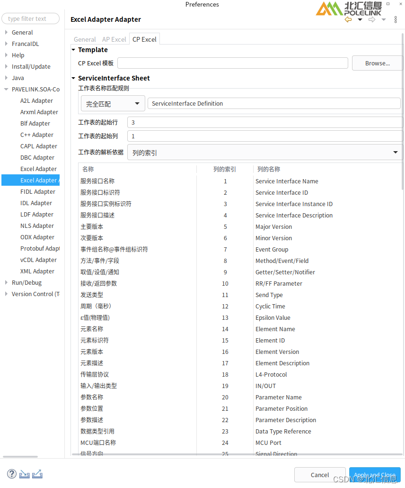
Task: Click the forward navigation arrow icon
Action: pos(372,19)
